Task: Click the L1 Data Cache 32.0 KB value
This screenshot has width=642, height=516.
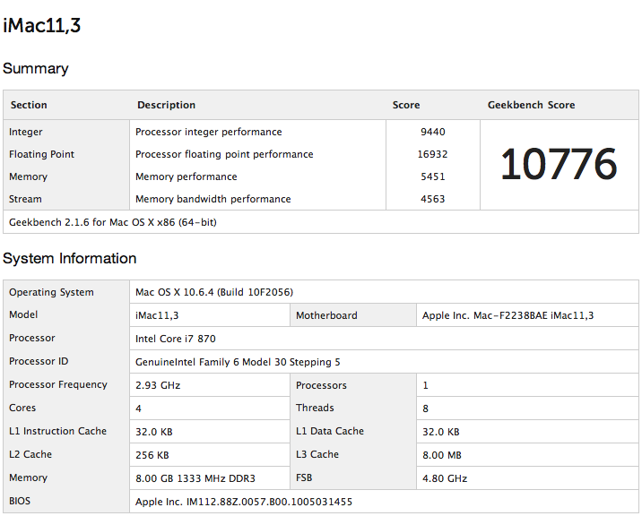Action: [440, 432]
